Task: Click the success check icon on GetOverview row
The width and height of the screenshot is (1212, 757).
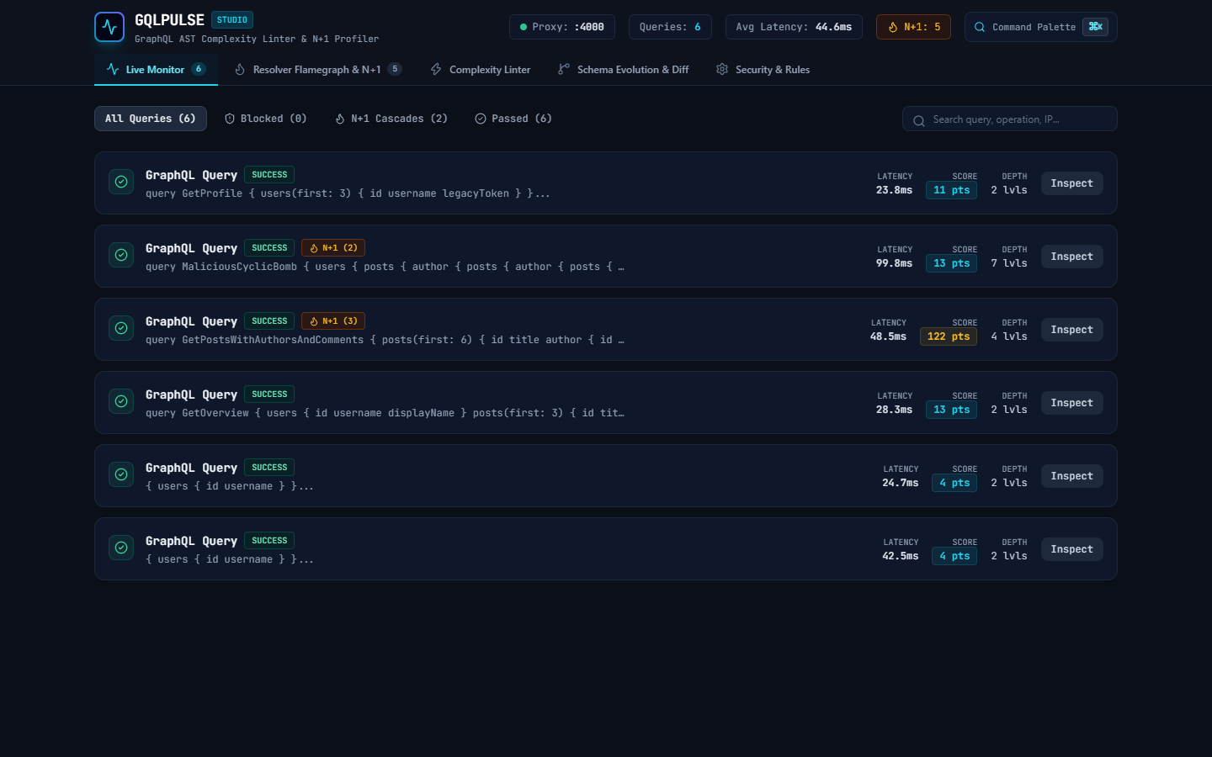Action: tap(121, 401)
